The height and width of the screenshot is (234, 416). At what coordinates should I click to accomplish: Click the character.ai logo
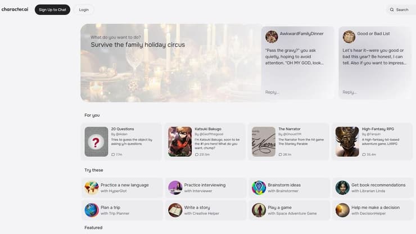[15, 10]
